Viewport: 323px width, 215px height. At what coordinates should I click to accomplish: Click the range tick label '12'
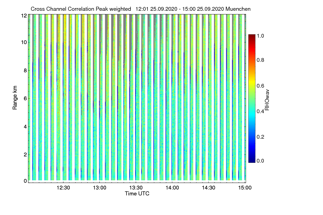pos(24,16)
